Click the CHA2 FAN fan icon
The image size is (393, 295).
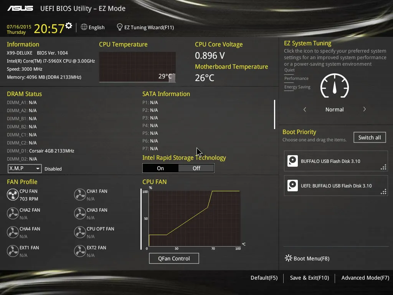(13, 214)
